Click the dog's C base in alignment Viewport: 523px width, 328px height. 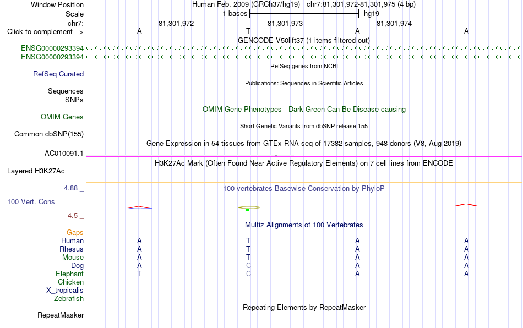[248, 266]
